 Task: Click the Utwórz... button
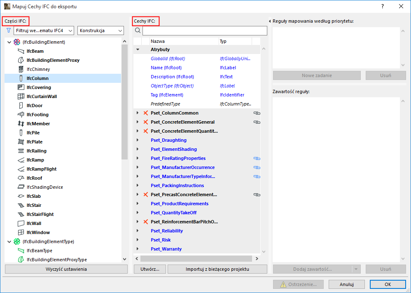(150, 269)
